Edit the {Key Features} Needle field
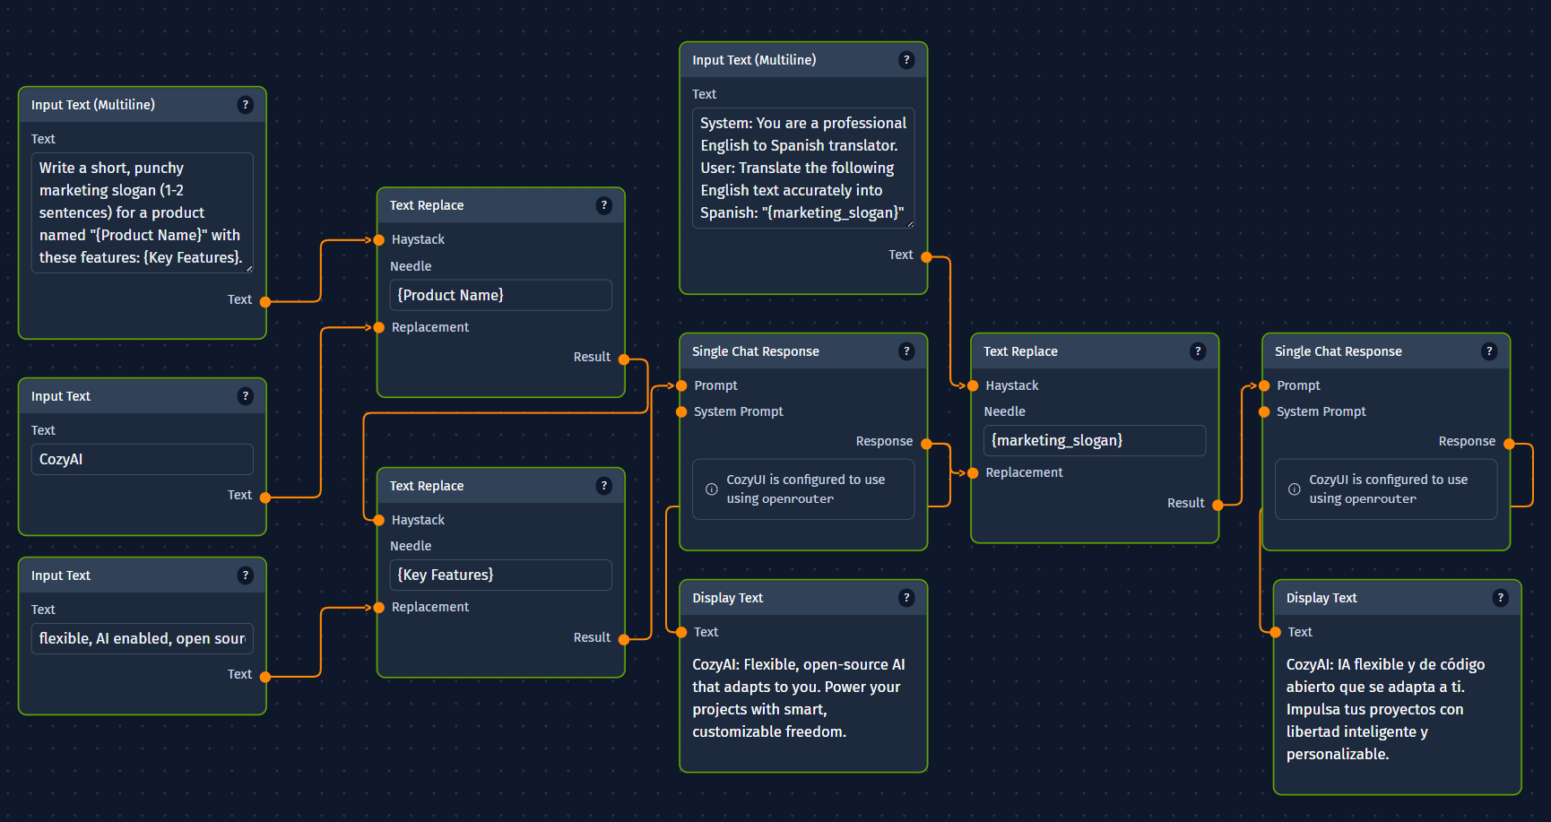The image size is (1551, 822). click(501, 575)
